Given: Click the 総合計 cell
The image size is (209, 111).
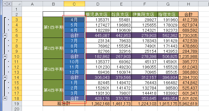Looking at the screenshot, I should (64, 103).
